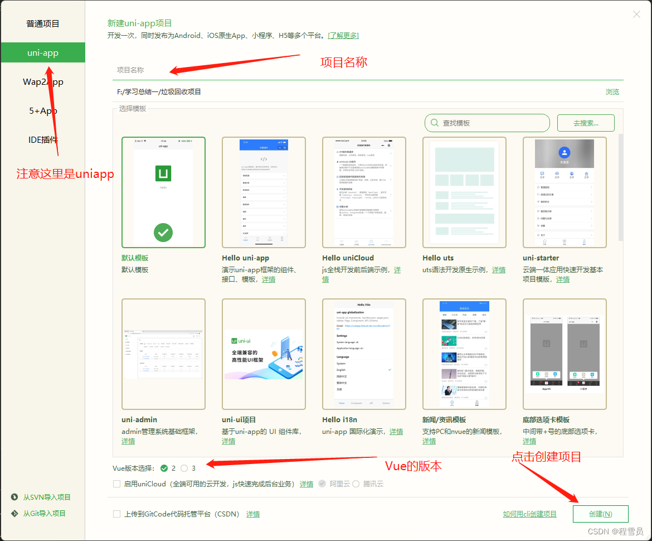
Task: Open the 了解更多 link
Action: (343, 35)
